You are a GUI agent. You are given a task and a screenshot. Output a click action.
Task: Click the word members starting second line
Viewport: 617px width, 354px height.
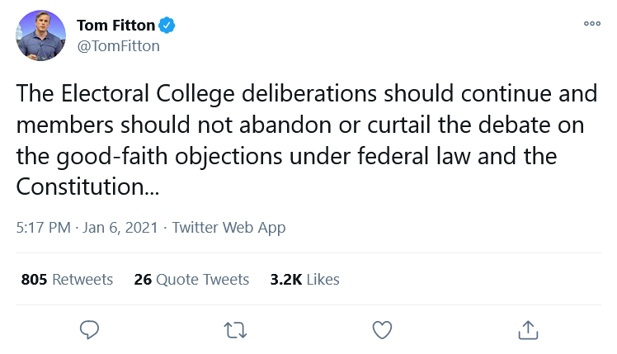65,125
